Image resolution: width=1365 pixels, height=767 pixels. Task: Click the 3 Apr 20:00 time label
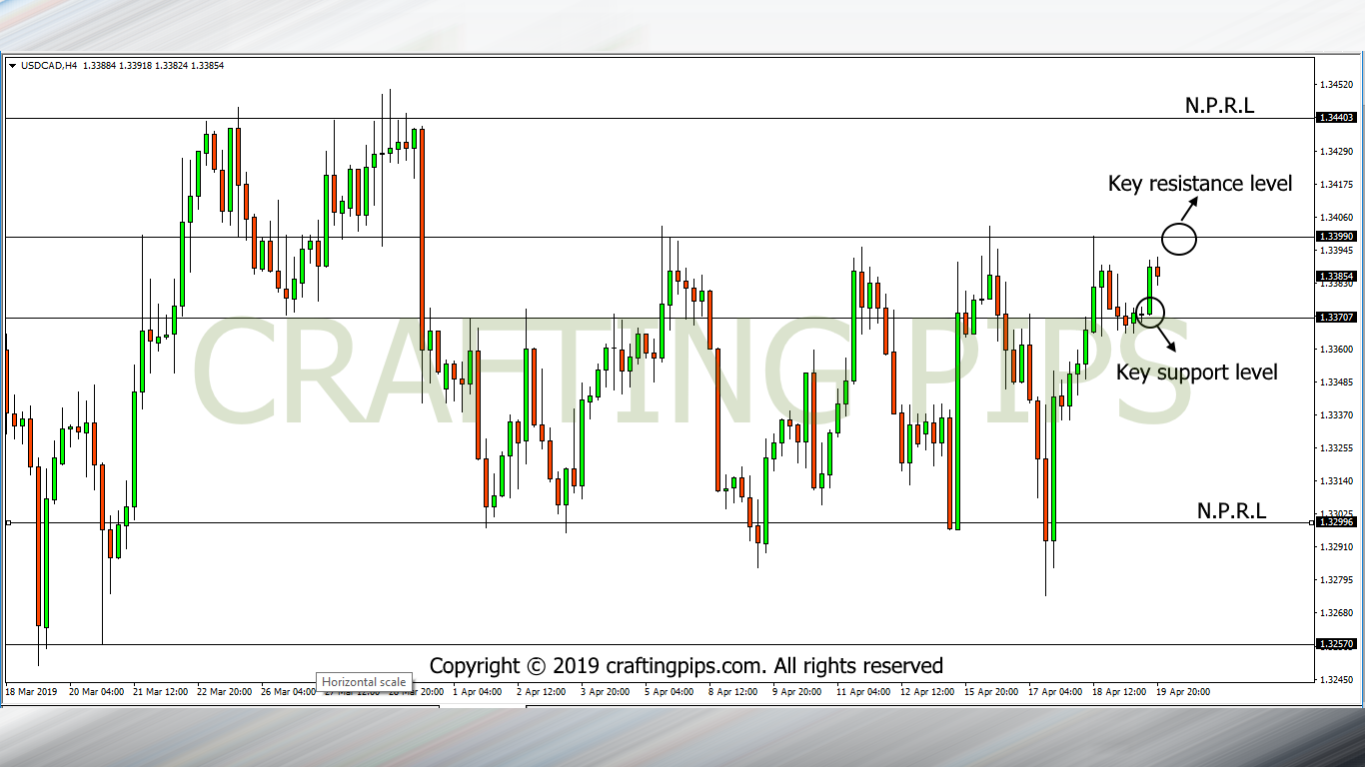coord(605,691)
